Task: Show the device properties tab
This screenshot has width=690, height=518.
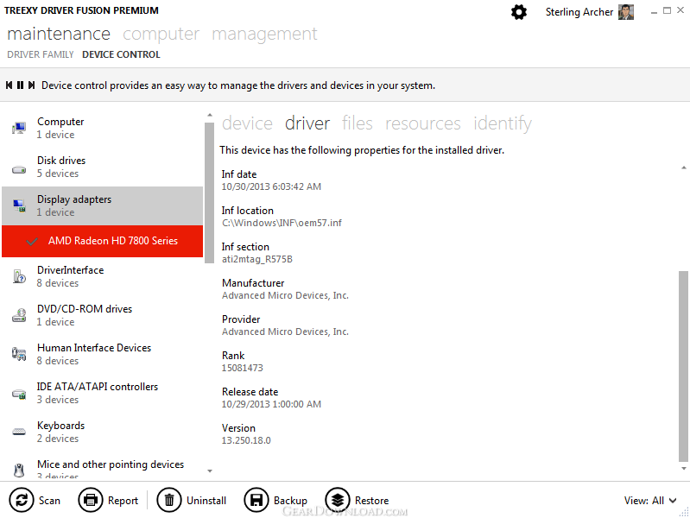Action: [247, 123]
